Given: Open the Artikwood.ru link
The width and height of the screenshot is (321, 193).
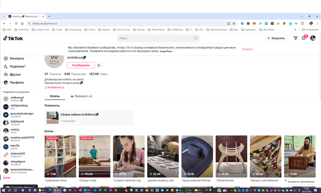Looking at the screenshot, I should pyautogui.click(x=56, y=87).
